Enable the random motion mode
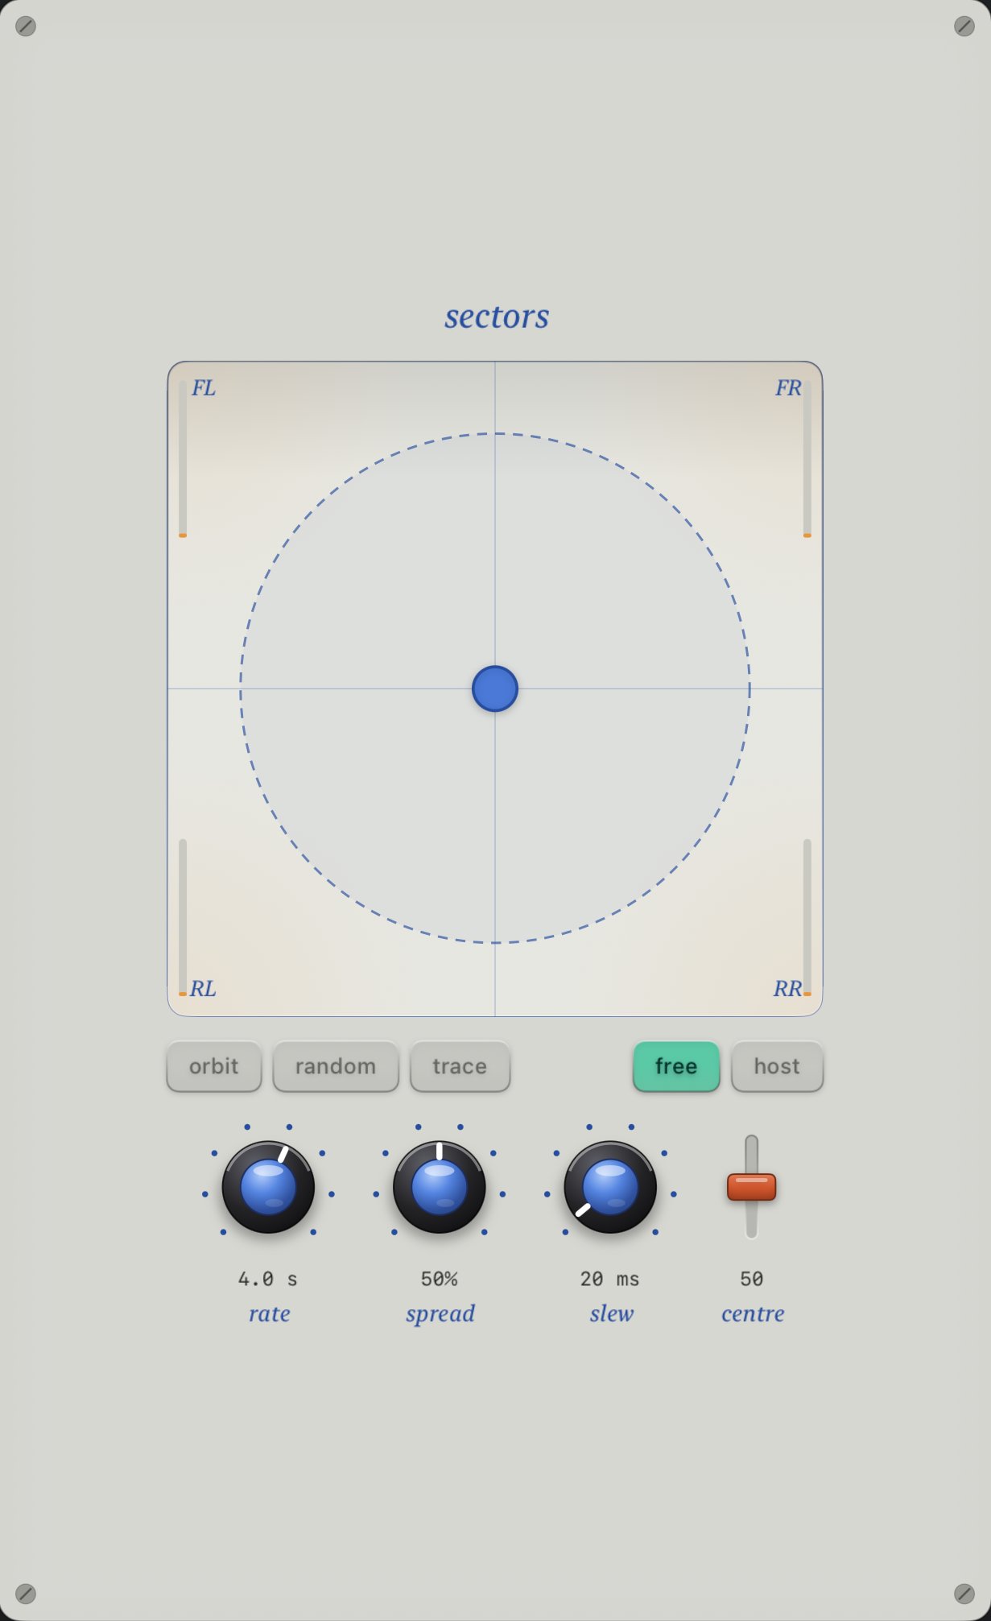991x1621 pixels. click(336, 1066)
